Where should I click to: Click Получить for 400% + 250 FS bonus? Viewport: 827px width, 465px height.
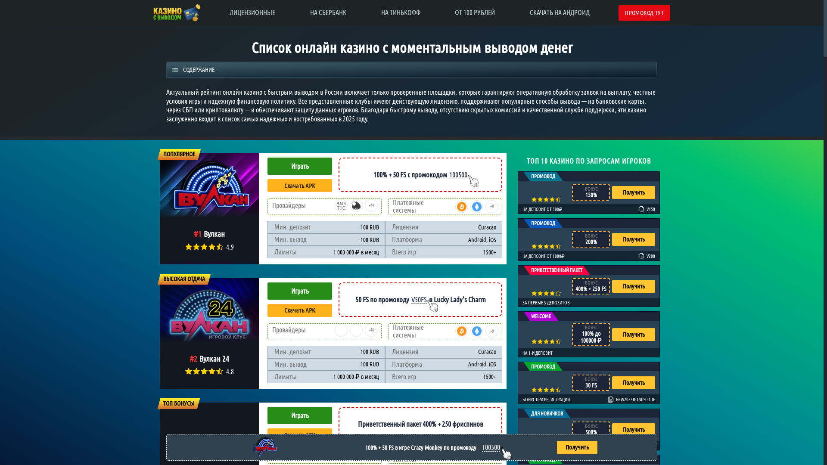tap(634, 286)
